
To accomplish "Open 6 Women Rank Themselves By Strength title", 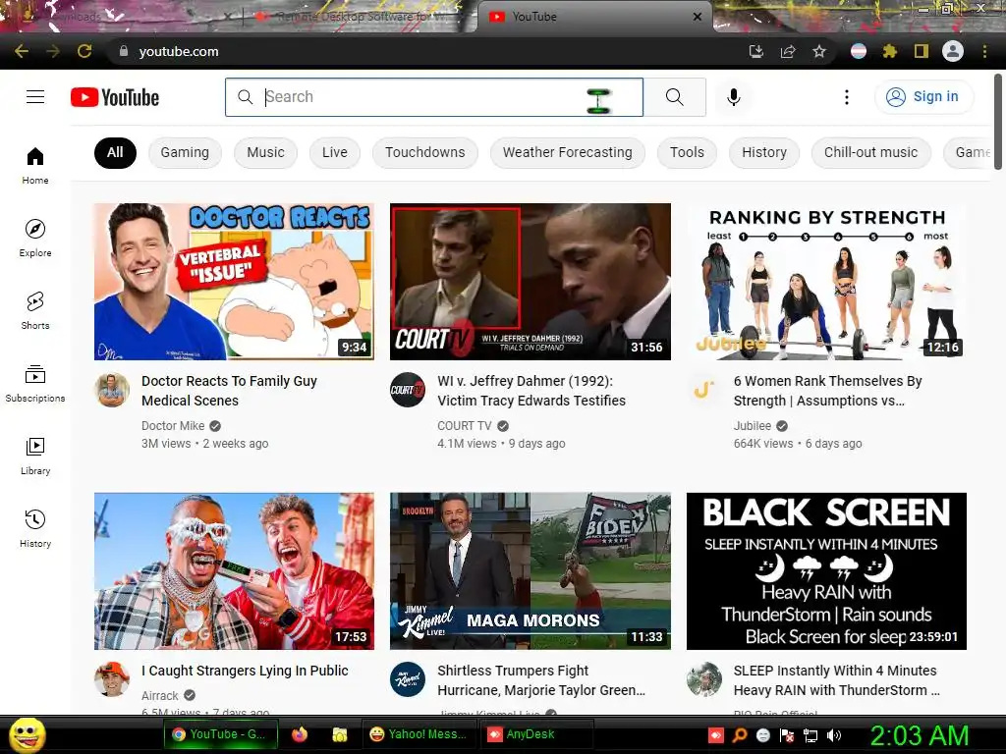I will [827, 391].
